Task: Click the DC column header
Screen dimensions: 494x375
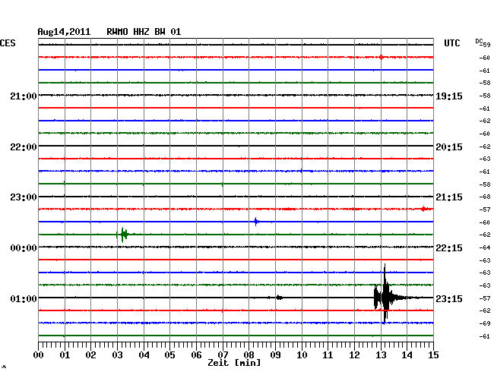Action: [x=479, y=41]
